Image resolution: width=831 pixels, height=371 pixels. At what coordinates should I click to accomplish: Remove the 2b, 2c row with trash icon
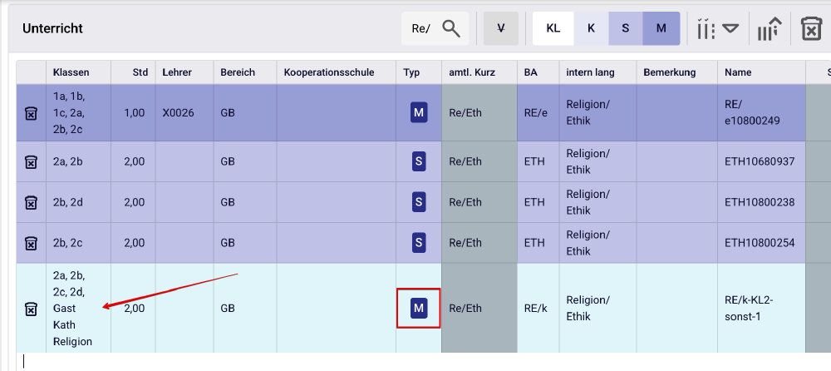[x=31, y=243]
